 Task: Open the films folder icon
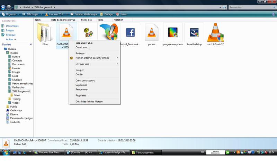(45, 33)
